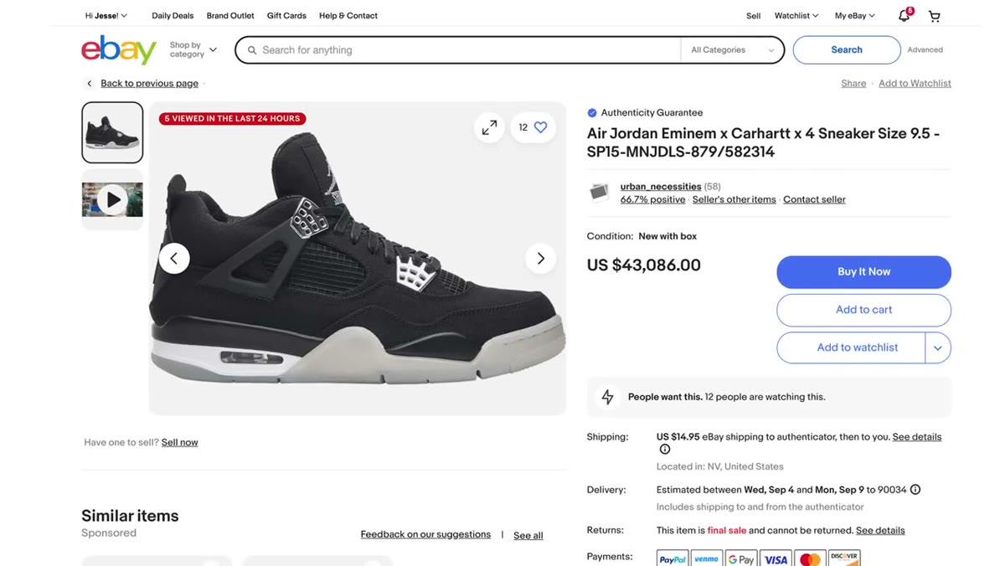Open the shopping cart icon
This screenshot has width=1005, height=566.
(x=935, y=16)
